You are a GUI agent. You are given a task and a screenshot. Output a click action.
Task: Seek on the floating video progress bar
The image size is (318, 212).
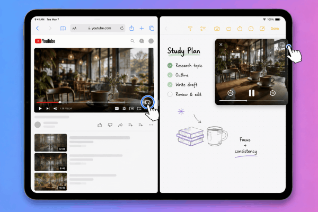(x=251, y=101)
